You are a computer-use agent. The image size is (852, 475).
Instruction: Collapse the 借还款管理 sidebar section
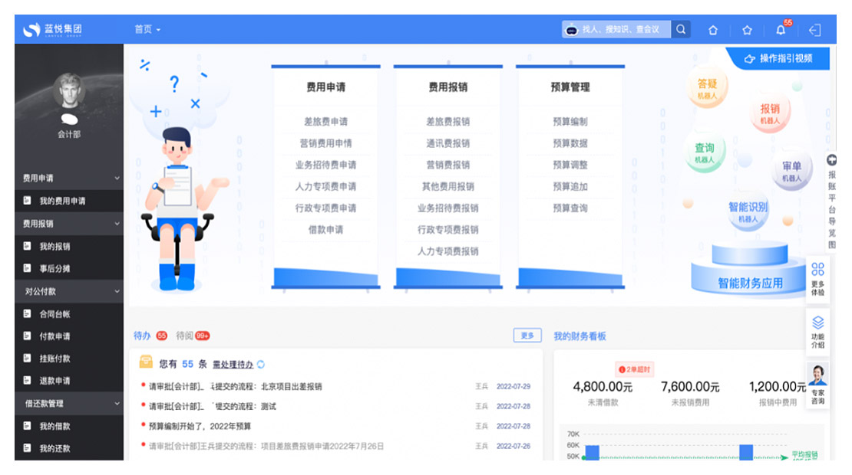(x=117, y=404)
